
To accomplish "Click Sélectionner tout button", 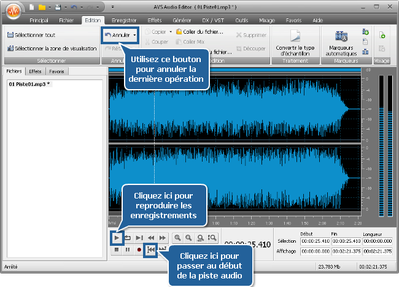I will 32,35.
